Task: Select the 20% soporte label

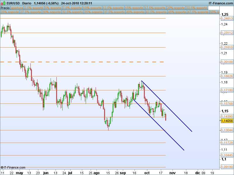Action: point(176,8)
